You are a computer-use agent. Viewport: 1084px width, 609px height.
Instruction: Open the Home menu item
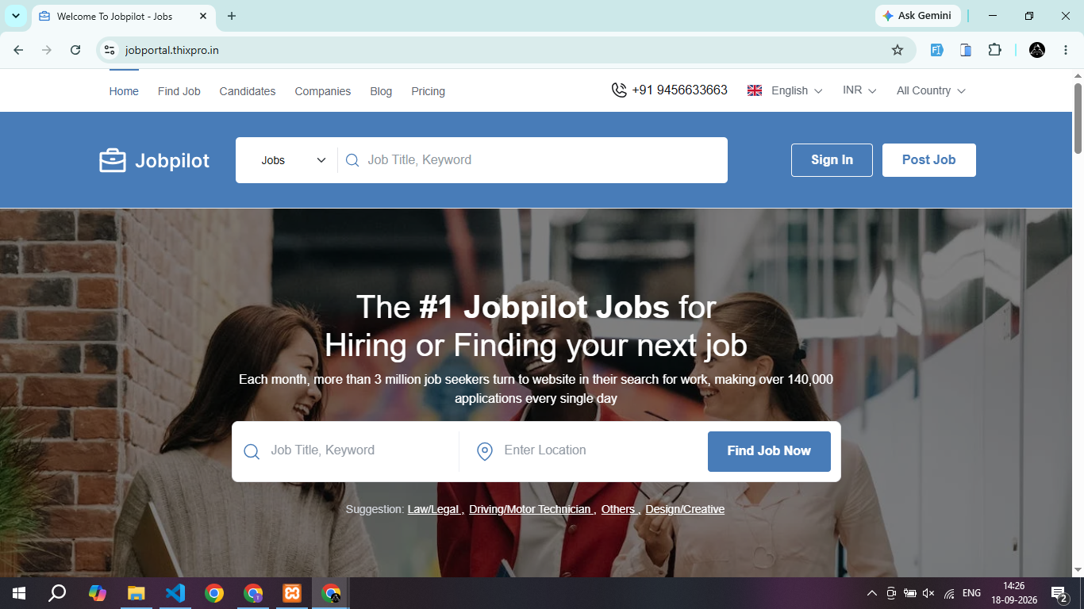[124, 91]
